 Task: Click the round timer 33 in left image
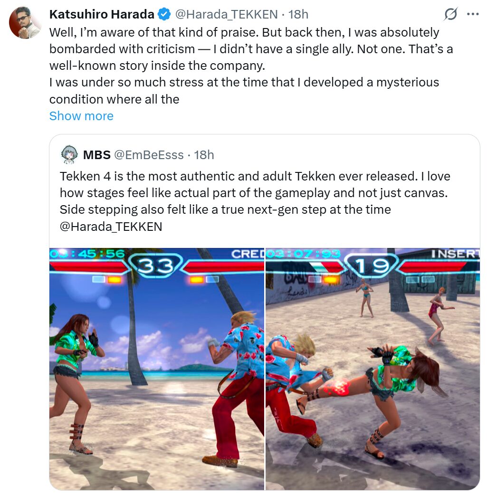[x=156, y=266]
